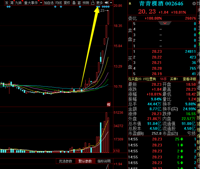Select the 优选参数 tab
Image resolution: width=200 pixels, height=169 pixels.
[x=66, y=161]
